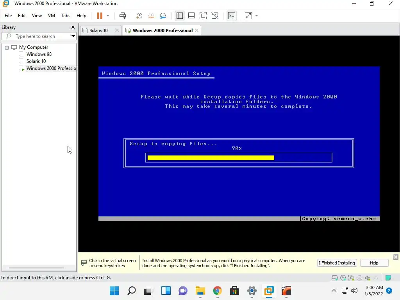Open the notification count badge
400x300 pixels.
pos(389,291)
